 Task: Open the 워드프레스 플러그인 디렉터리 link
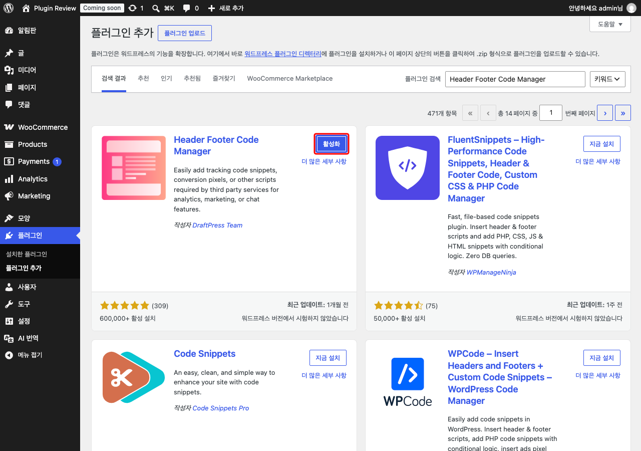(x=283, y=54)
